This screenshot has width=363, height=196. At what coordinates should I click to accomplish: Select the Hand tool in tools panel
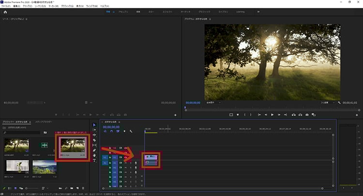(94, 155)
